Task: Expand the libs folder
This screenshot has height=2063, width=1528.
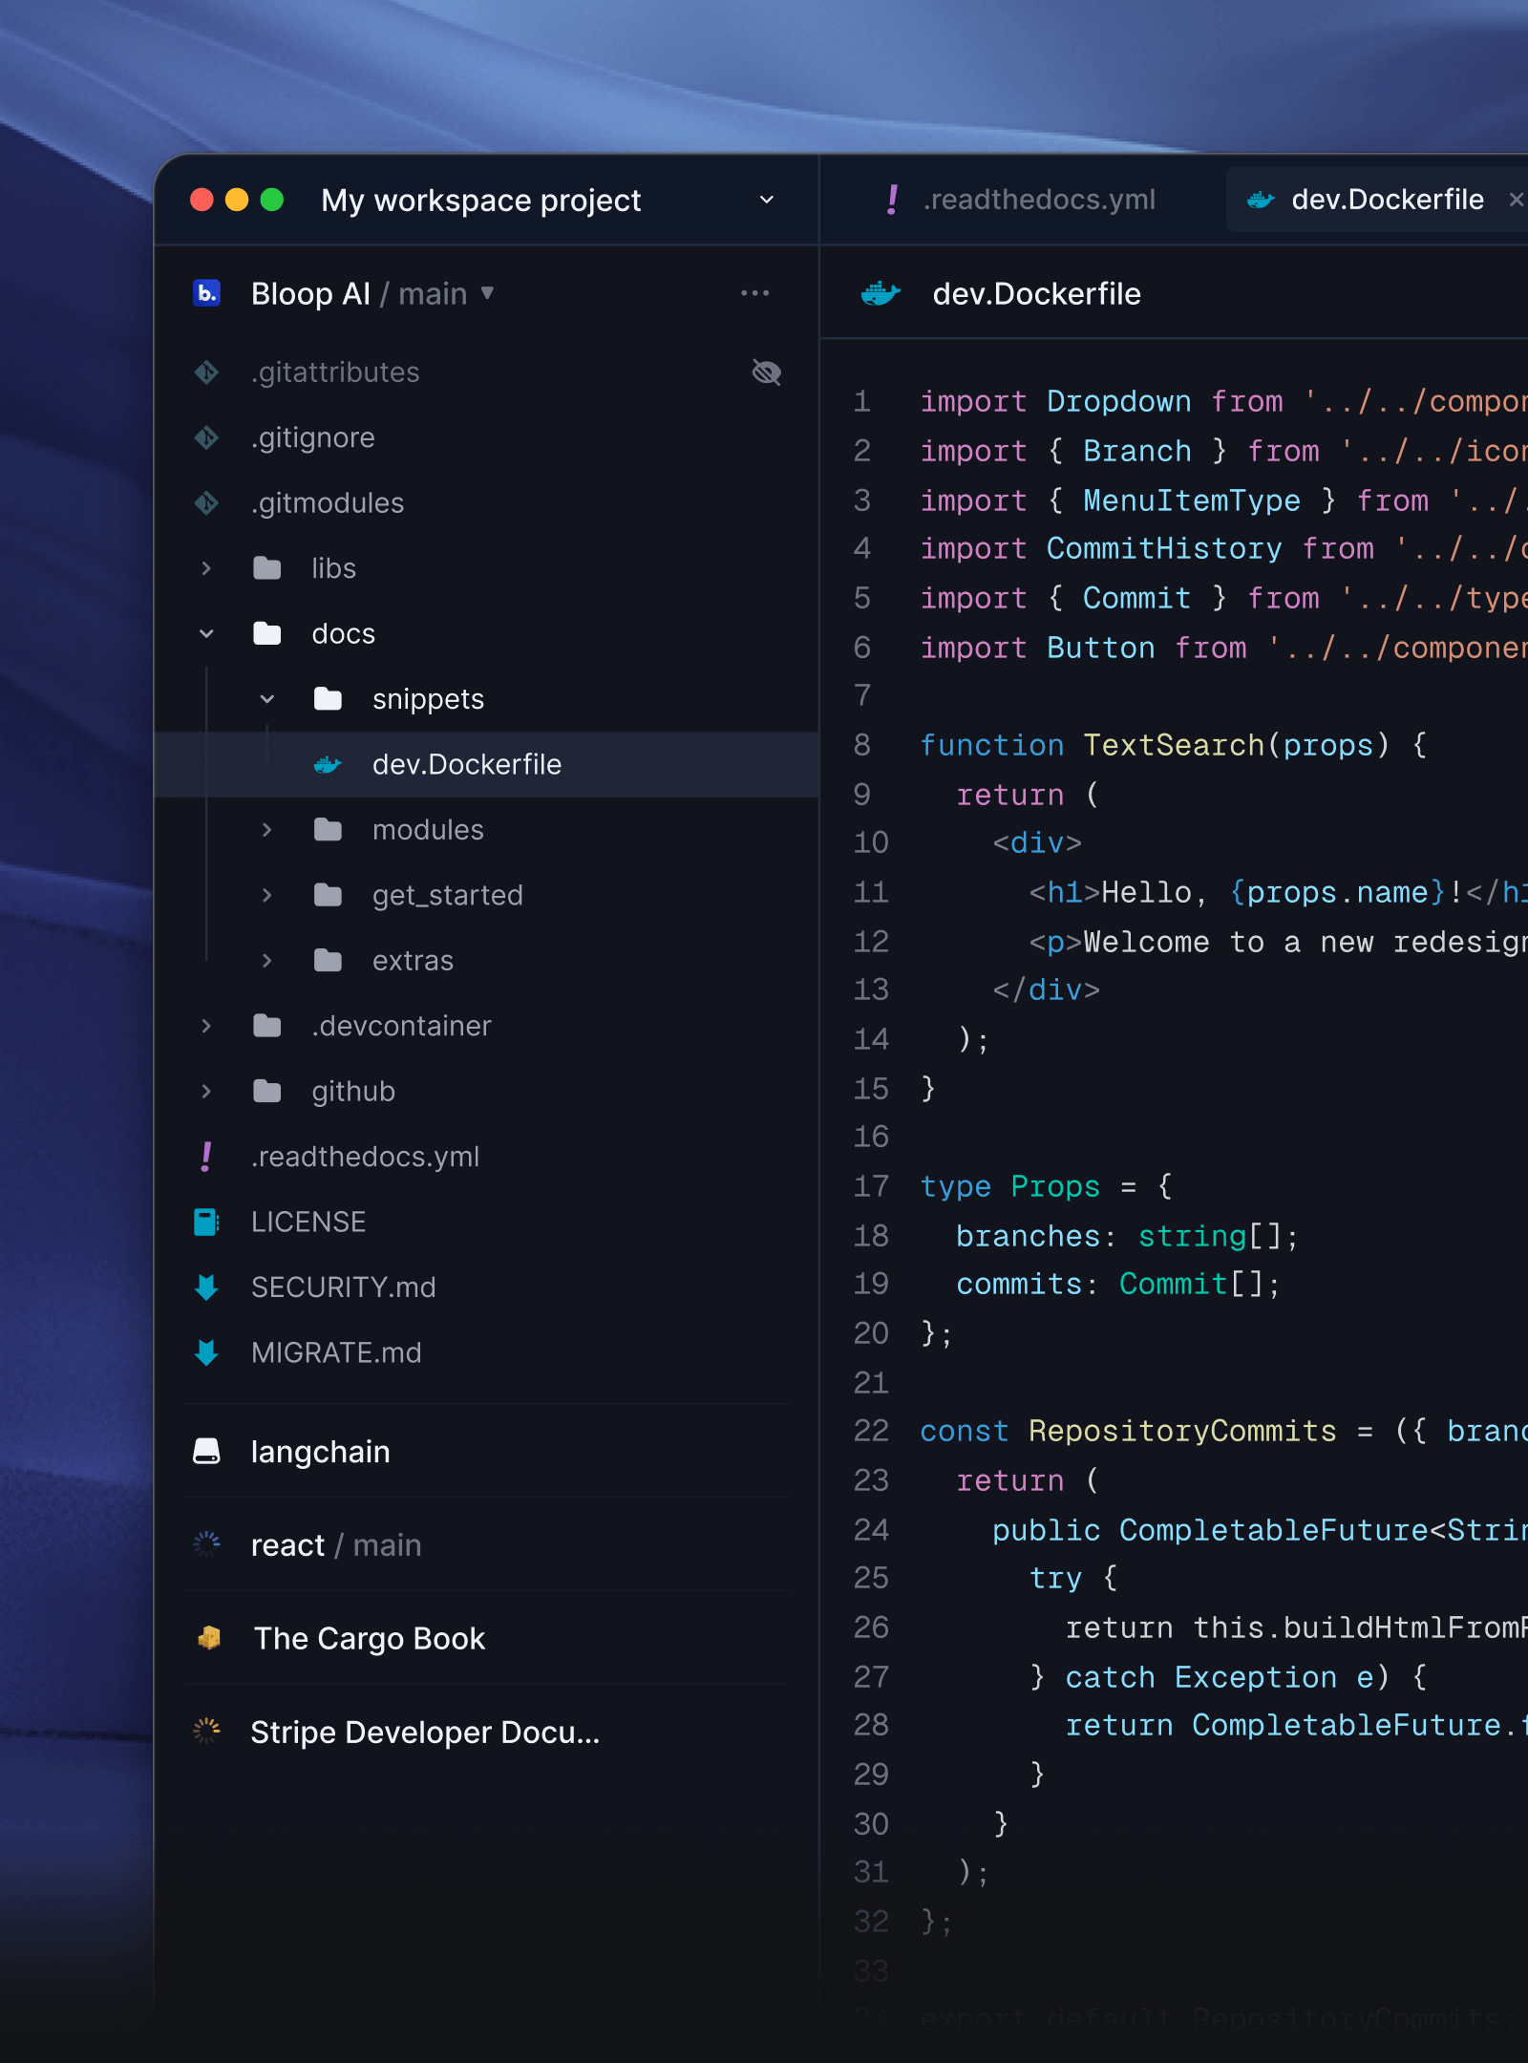Action: [206, 568]
